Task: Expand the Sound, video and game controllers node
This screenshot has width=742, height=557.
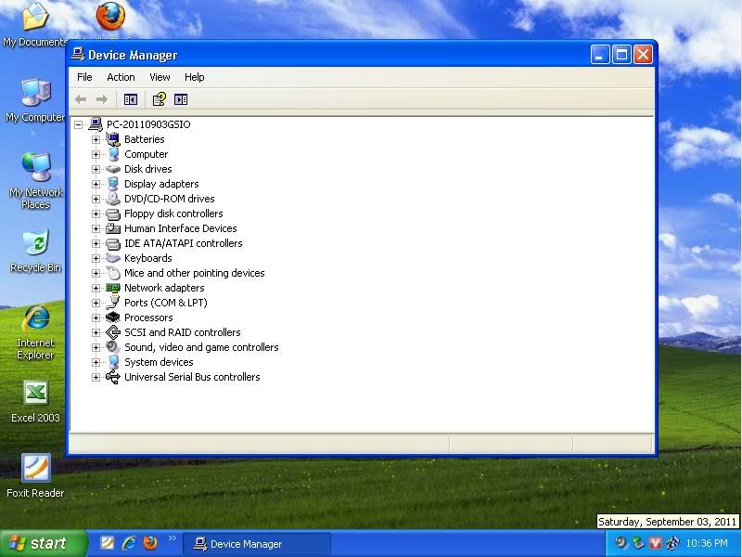Action: [x=96, y=347]
